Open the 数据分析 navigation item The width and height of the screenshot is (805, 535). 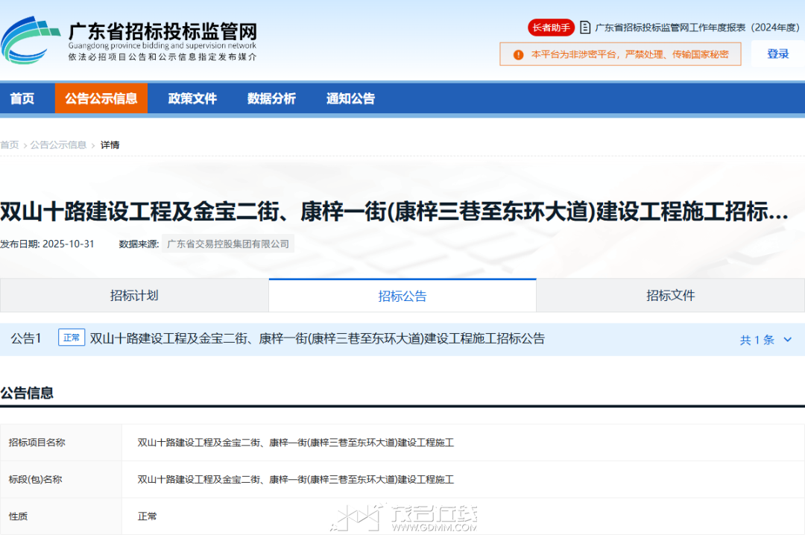point(271,98)
